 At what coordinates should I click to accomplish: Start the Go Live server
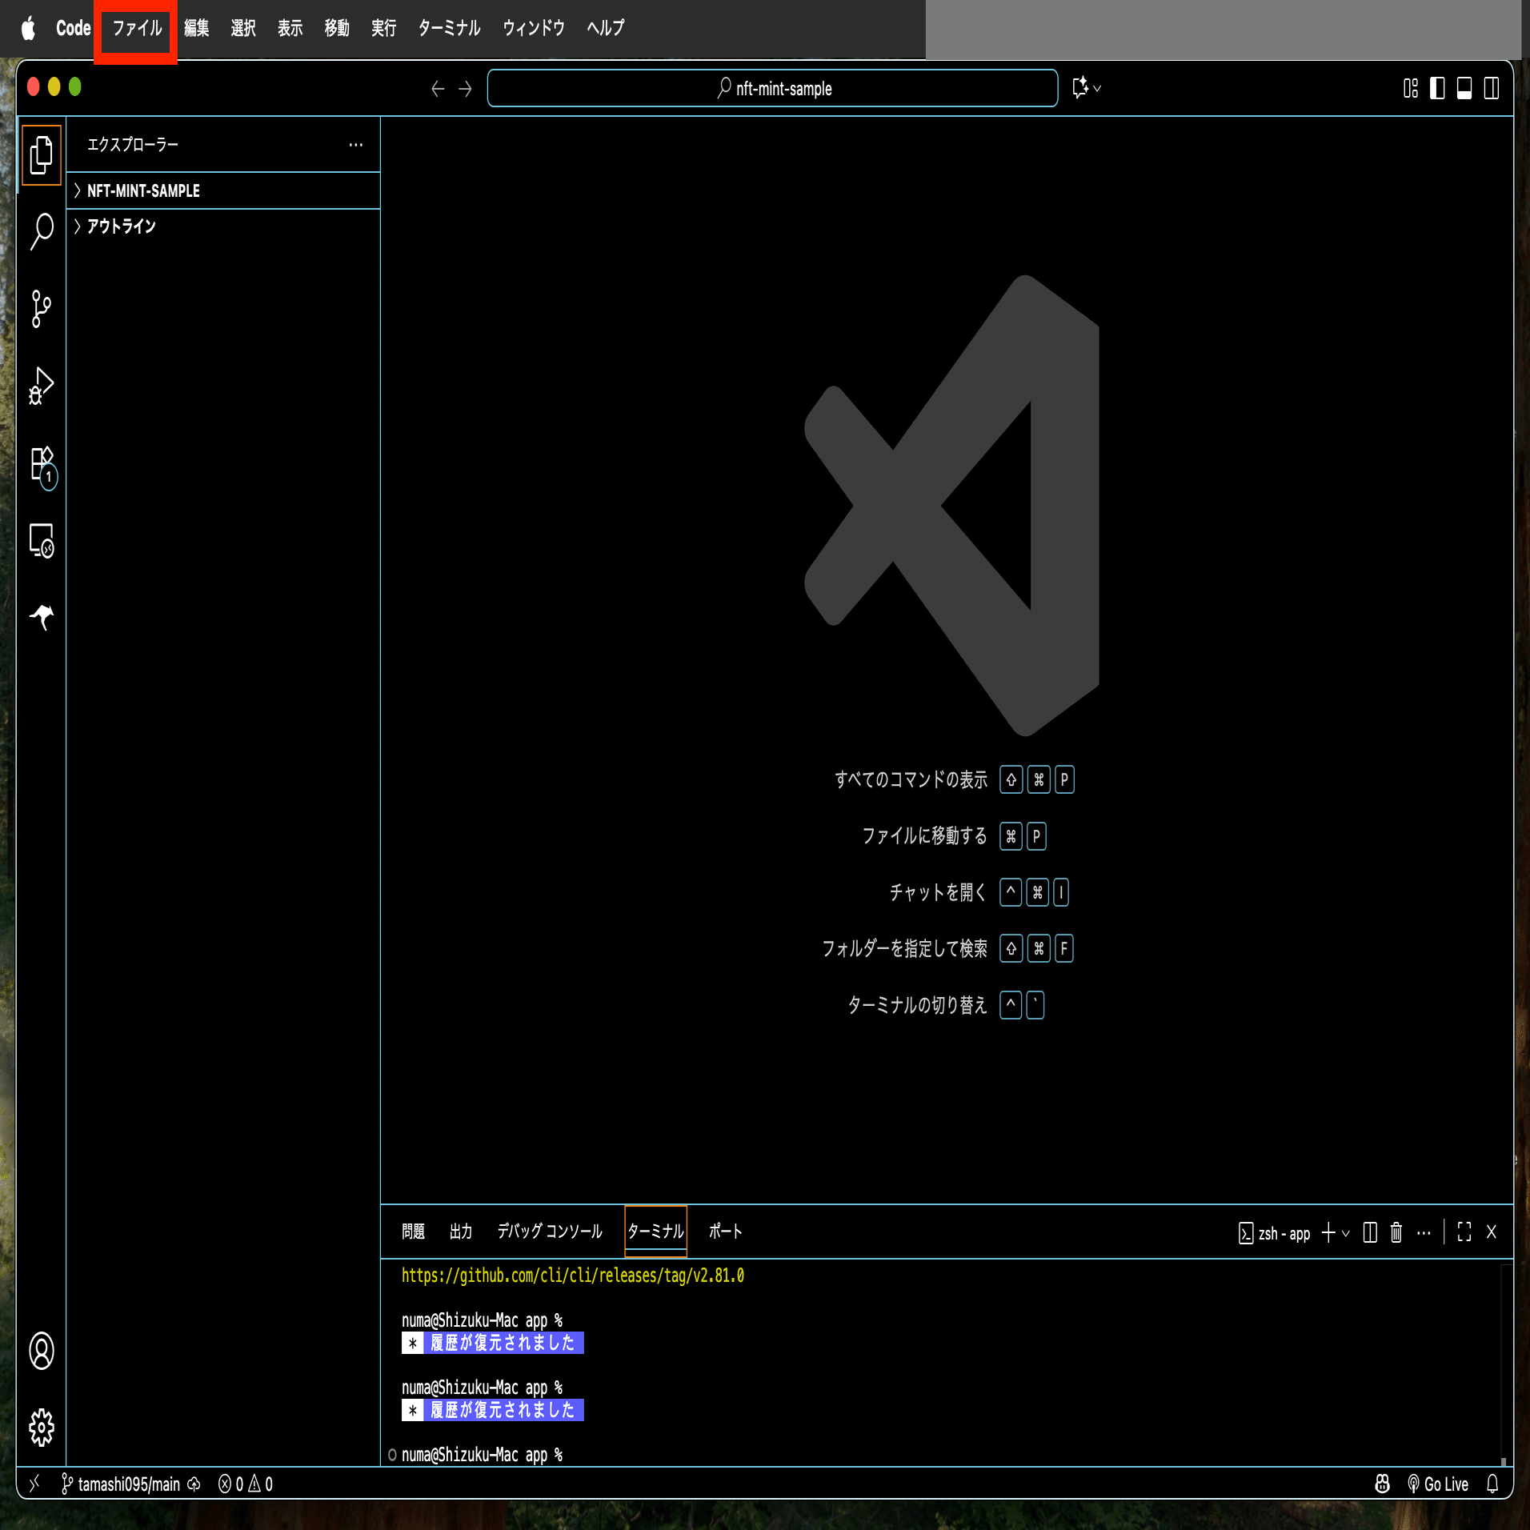[1438, 1484]
